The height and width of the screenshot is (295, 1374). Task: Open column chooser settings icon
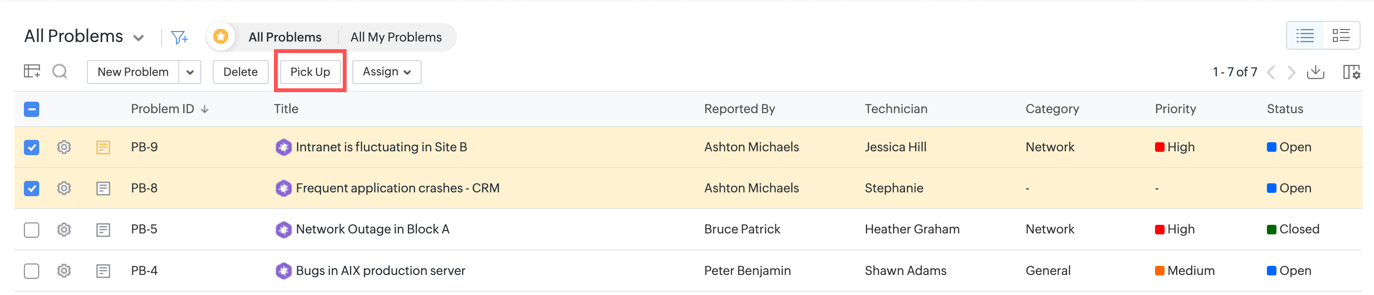pos(1351,72)
